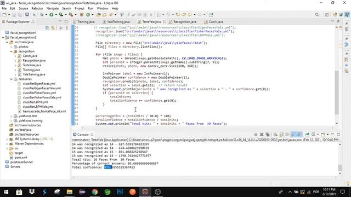Click the Back navigation yellow arrow
This screenshot has height=197, width=351.
point(190,15)
